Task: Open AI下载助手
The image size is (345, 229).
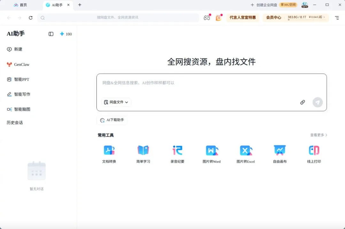Action: coord(112,120)
